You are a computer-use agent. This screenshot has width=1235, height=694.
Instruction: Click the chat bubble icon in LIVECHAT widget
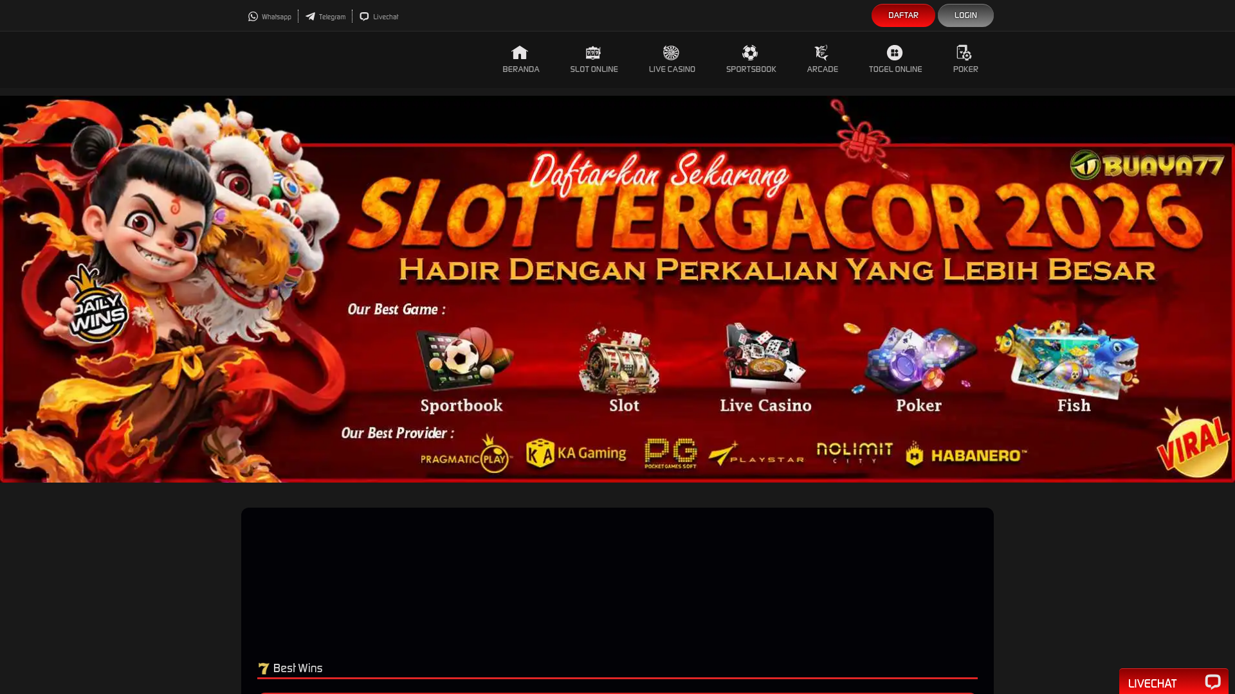(1212, 682)
